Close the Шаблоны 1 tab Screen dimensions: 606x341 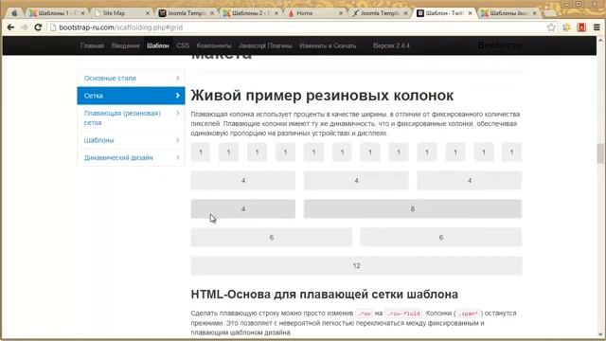(82, 13)
